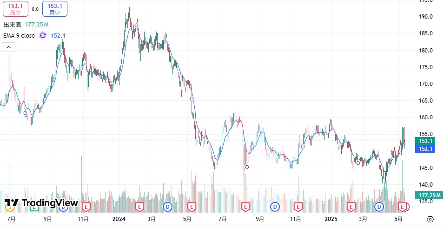Open the earnings E marker between 2025 and 3月
Image resolution: width=444 pixels, height=227 pixels.
(x=351, y=206)
